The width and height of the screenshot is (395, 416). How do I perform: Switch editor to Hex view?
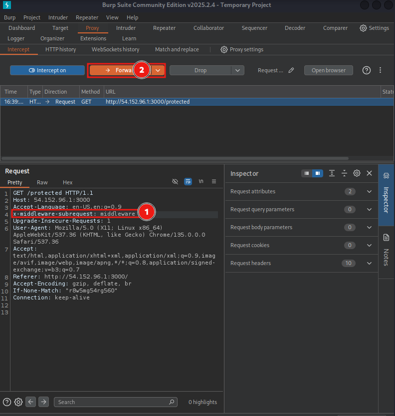point(67,182)
